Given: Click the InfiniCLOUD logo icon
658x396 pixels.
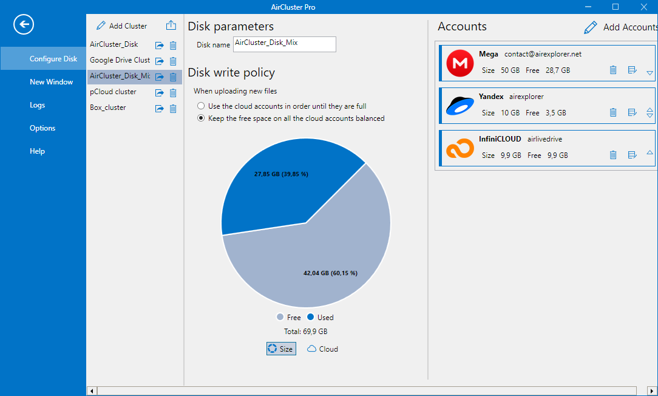Looking at the screenshot, I should (x=460, y=148).
